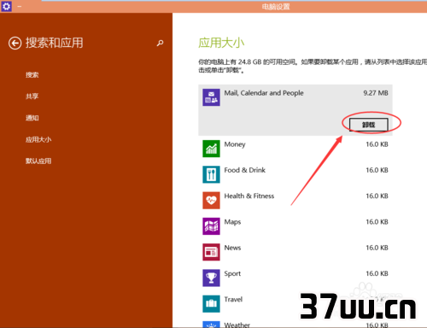This screenshot has height=328, width=427.
Task: Open 默认应用 in the sidebar
Action: (38, 161)
